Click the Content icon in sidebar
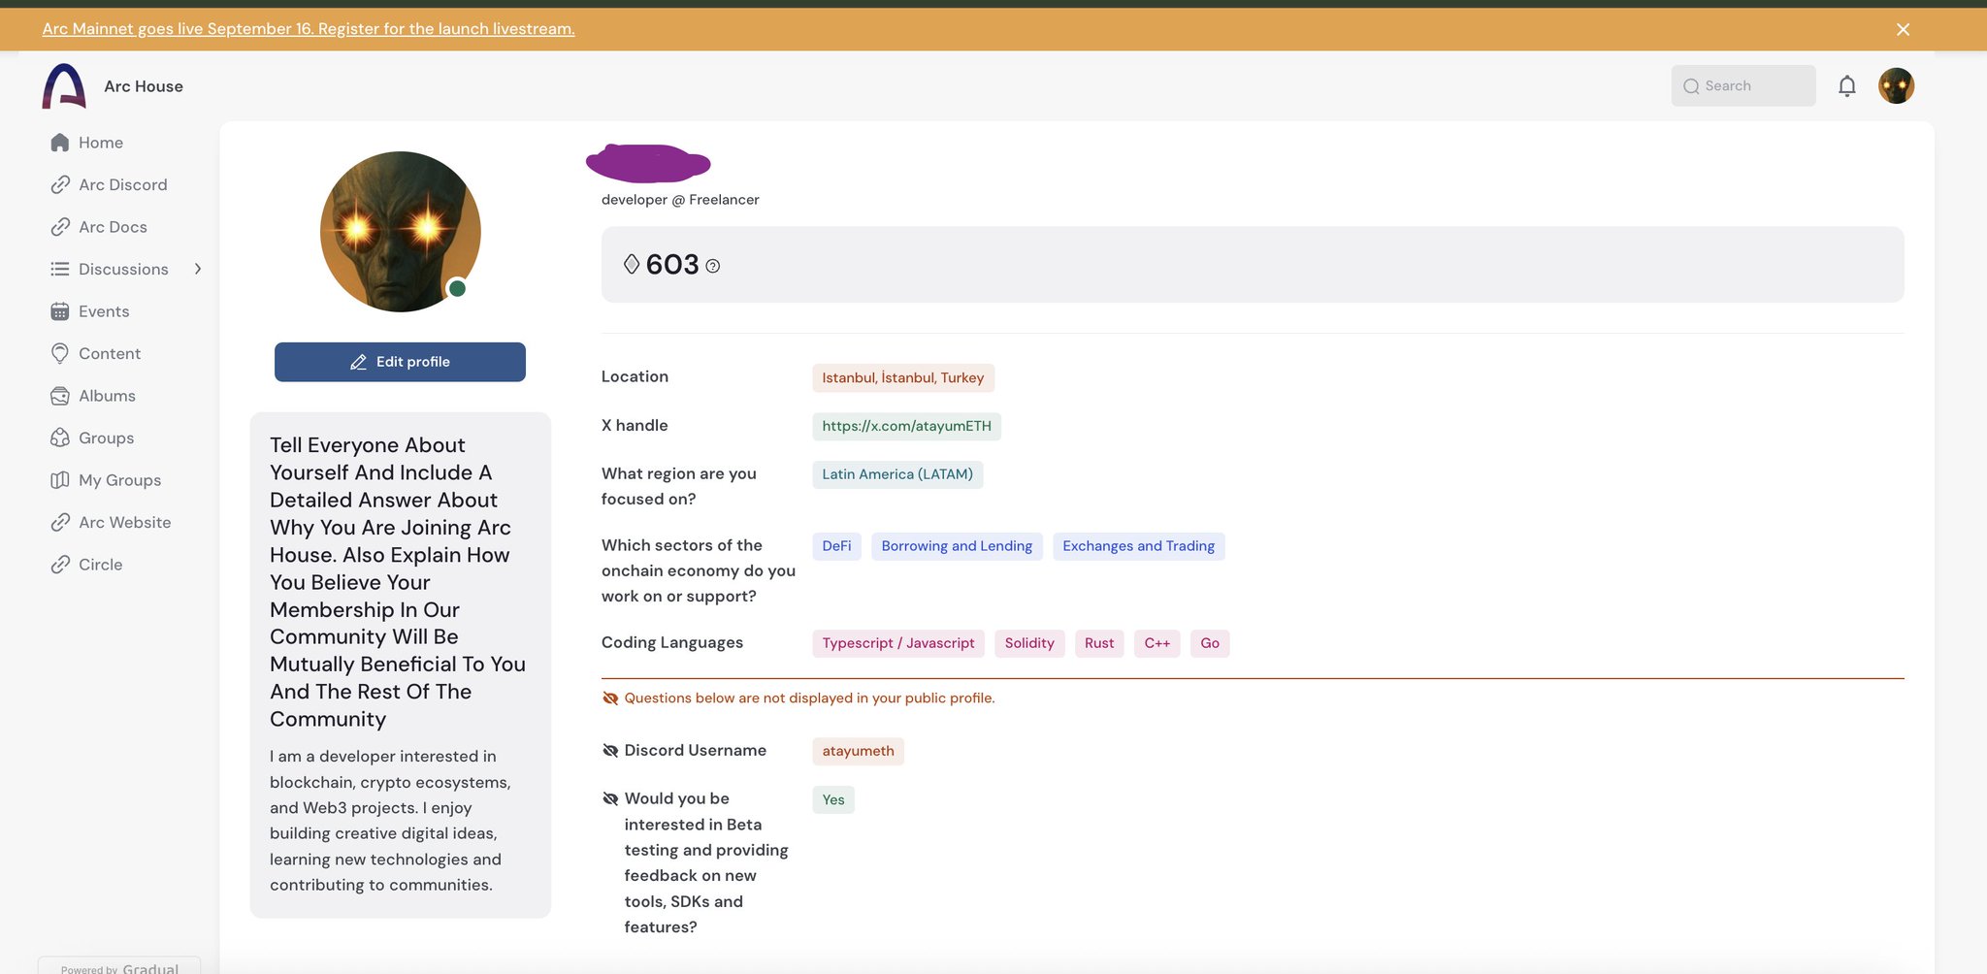Image resolution: width=1987 pixels, height=974 pixels. (60, 353)
